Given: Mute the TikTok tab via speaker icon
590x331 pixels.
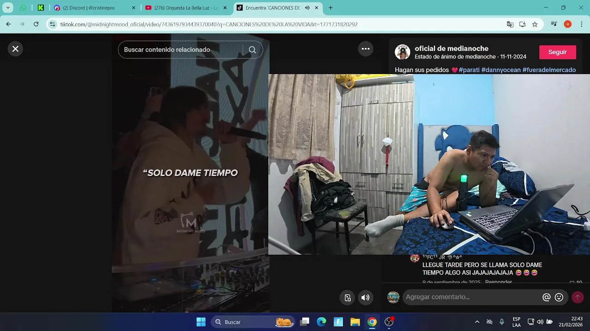Looking at the screenshot, I should click(307, 8).
